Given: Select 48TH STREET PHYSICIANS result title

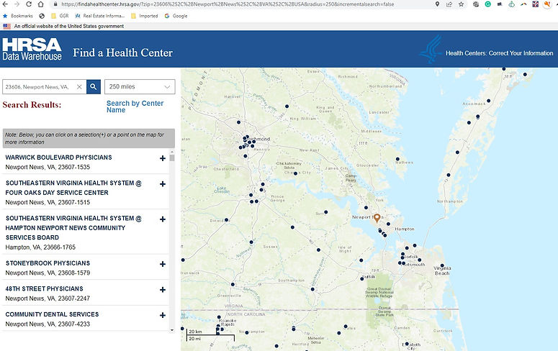Looking at the screenshot, I should (x=44, y=288).
